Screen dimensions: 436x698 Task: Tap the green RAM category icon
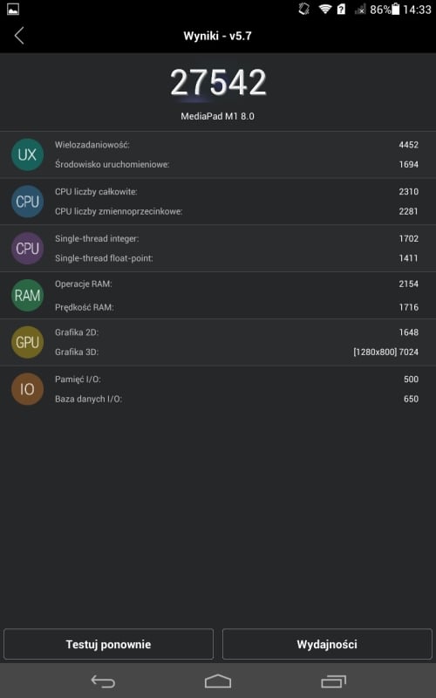click(x=27, y=295)
